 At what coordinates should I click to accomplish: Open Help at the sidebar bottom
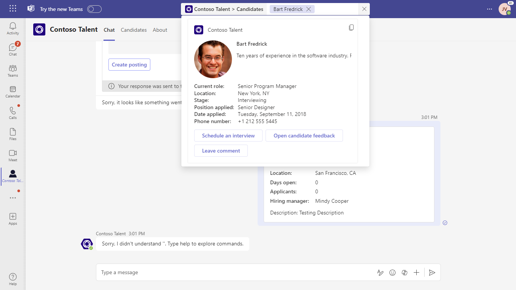pos(13,279)
